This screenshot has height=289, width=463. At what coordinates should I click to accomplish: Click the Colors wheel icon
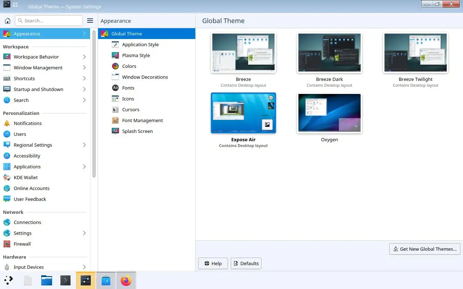click(115, 66)
